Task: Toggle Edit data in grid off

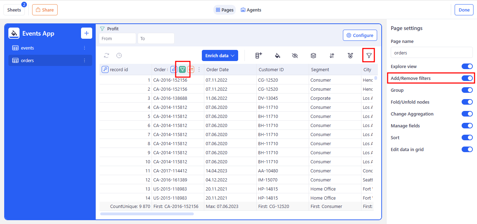Action: click(467, 149)
